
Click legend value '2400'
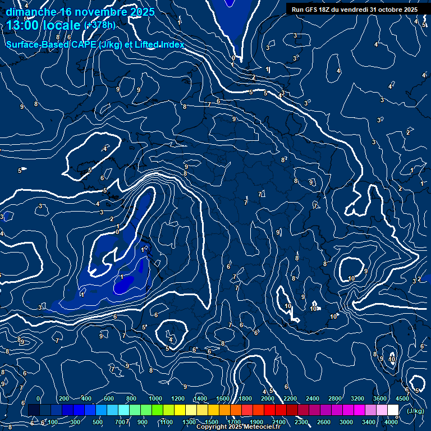coord(313,398)
